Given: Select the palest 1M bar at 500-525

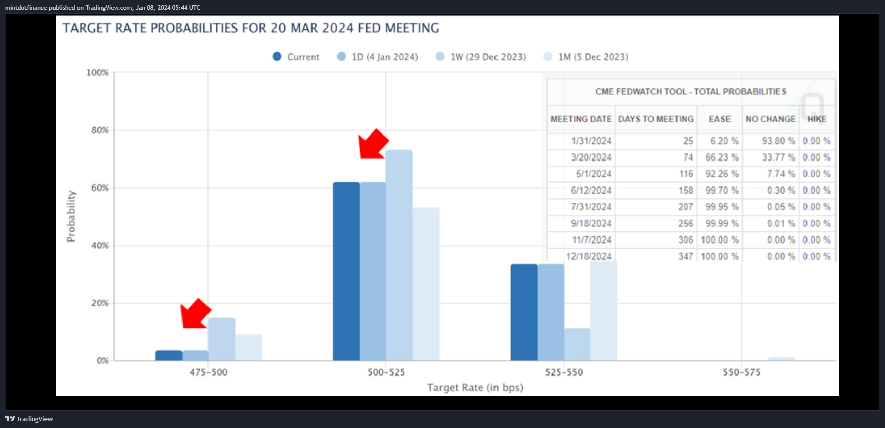Looking at the screenshot, I should point(426,284).
